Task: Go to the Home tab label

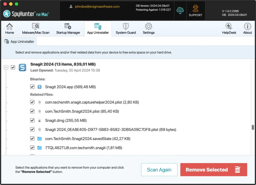Action: [9, 32]
